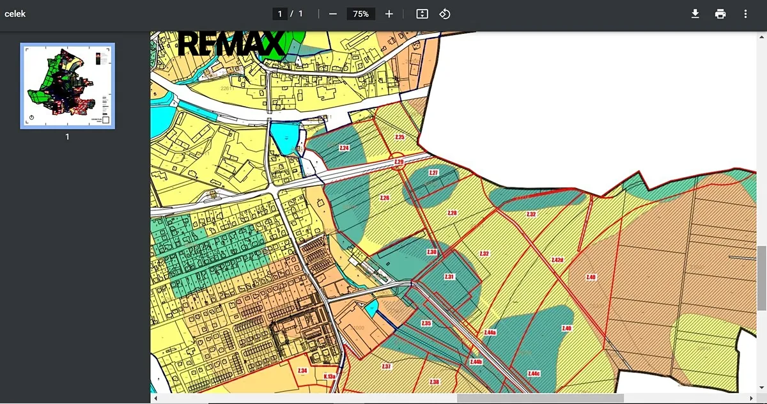
Task: Select the page 1 thumbnail
Action: (68, 86)
